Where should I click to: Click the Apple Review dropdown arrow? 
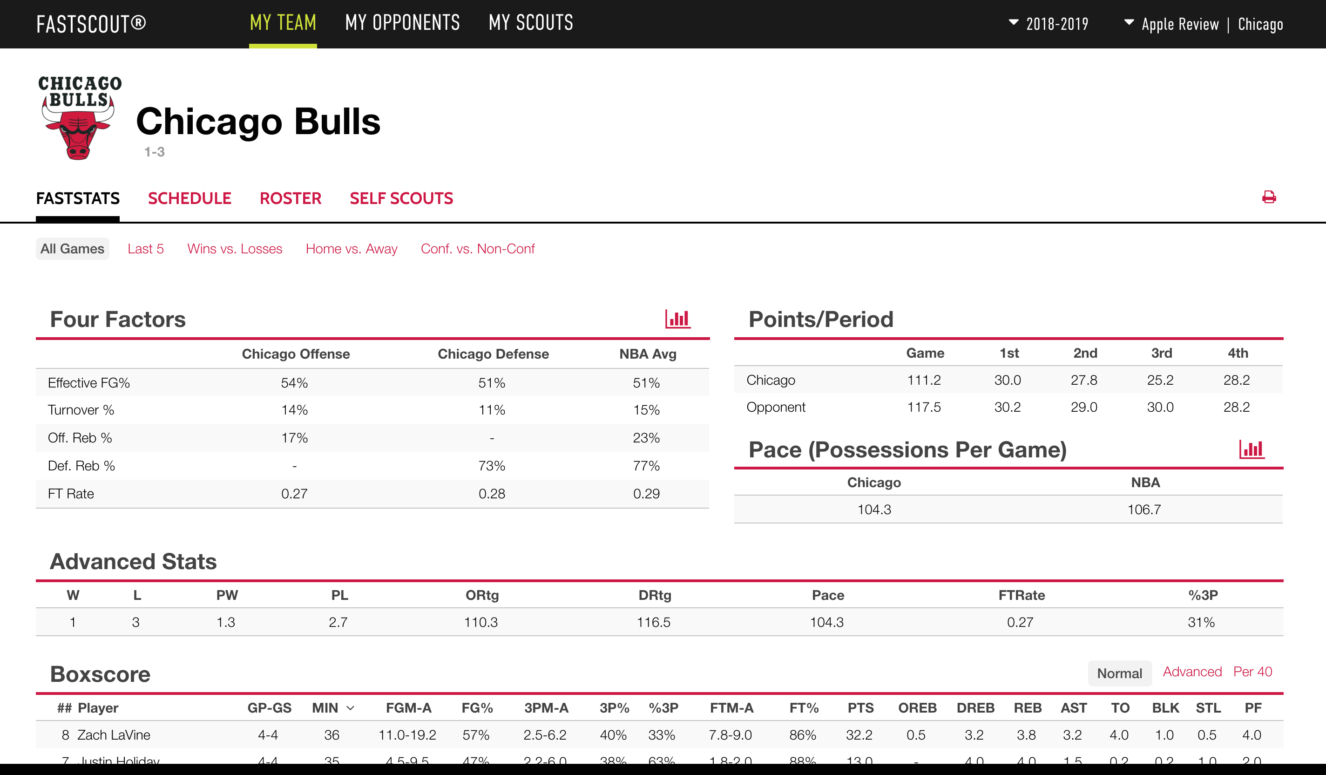(1128, 23)
